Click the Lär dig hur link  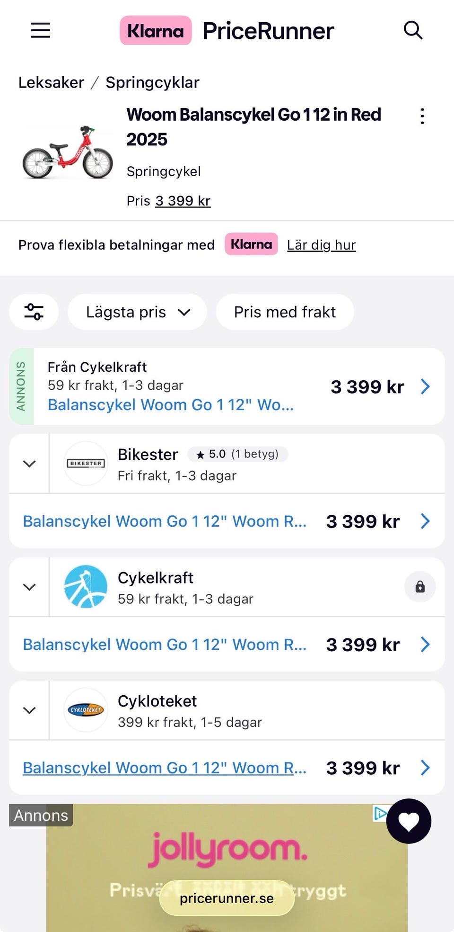pos(321,245)
